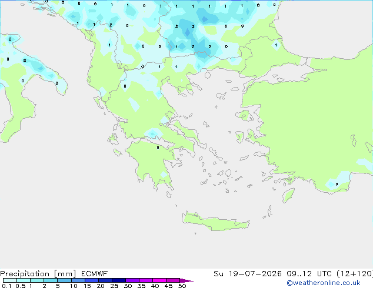Click the "0.1" legend scale label
This screenshot has height=288, width=373.
point(6,286)
